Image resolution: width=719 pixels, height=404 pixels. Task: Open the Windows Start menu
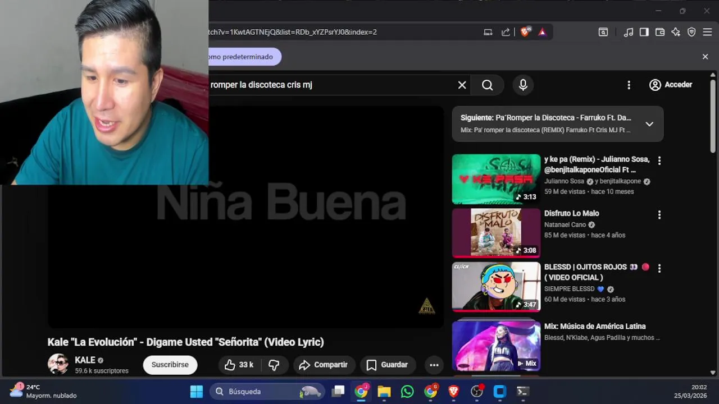[197, 392]
